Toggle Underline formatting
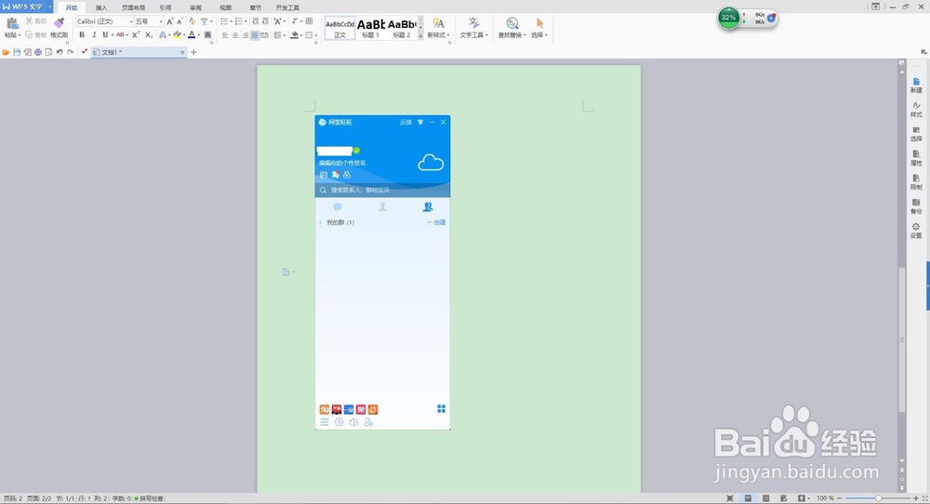 point(105,35)
